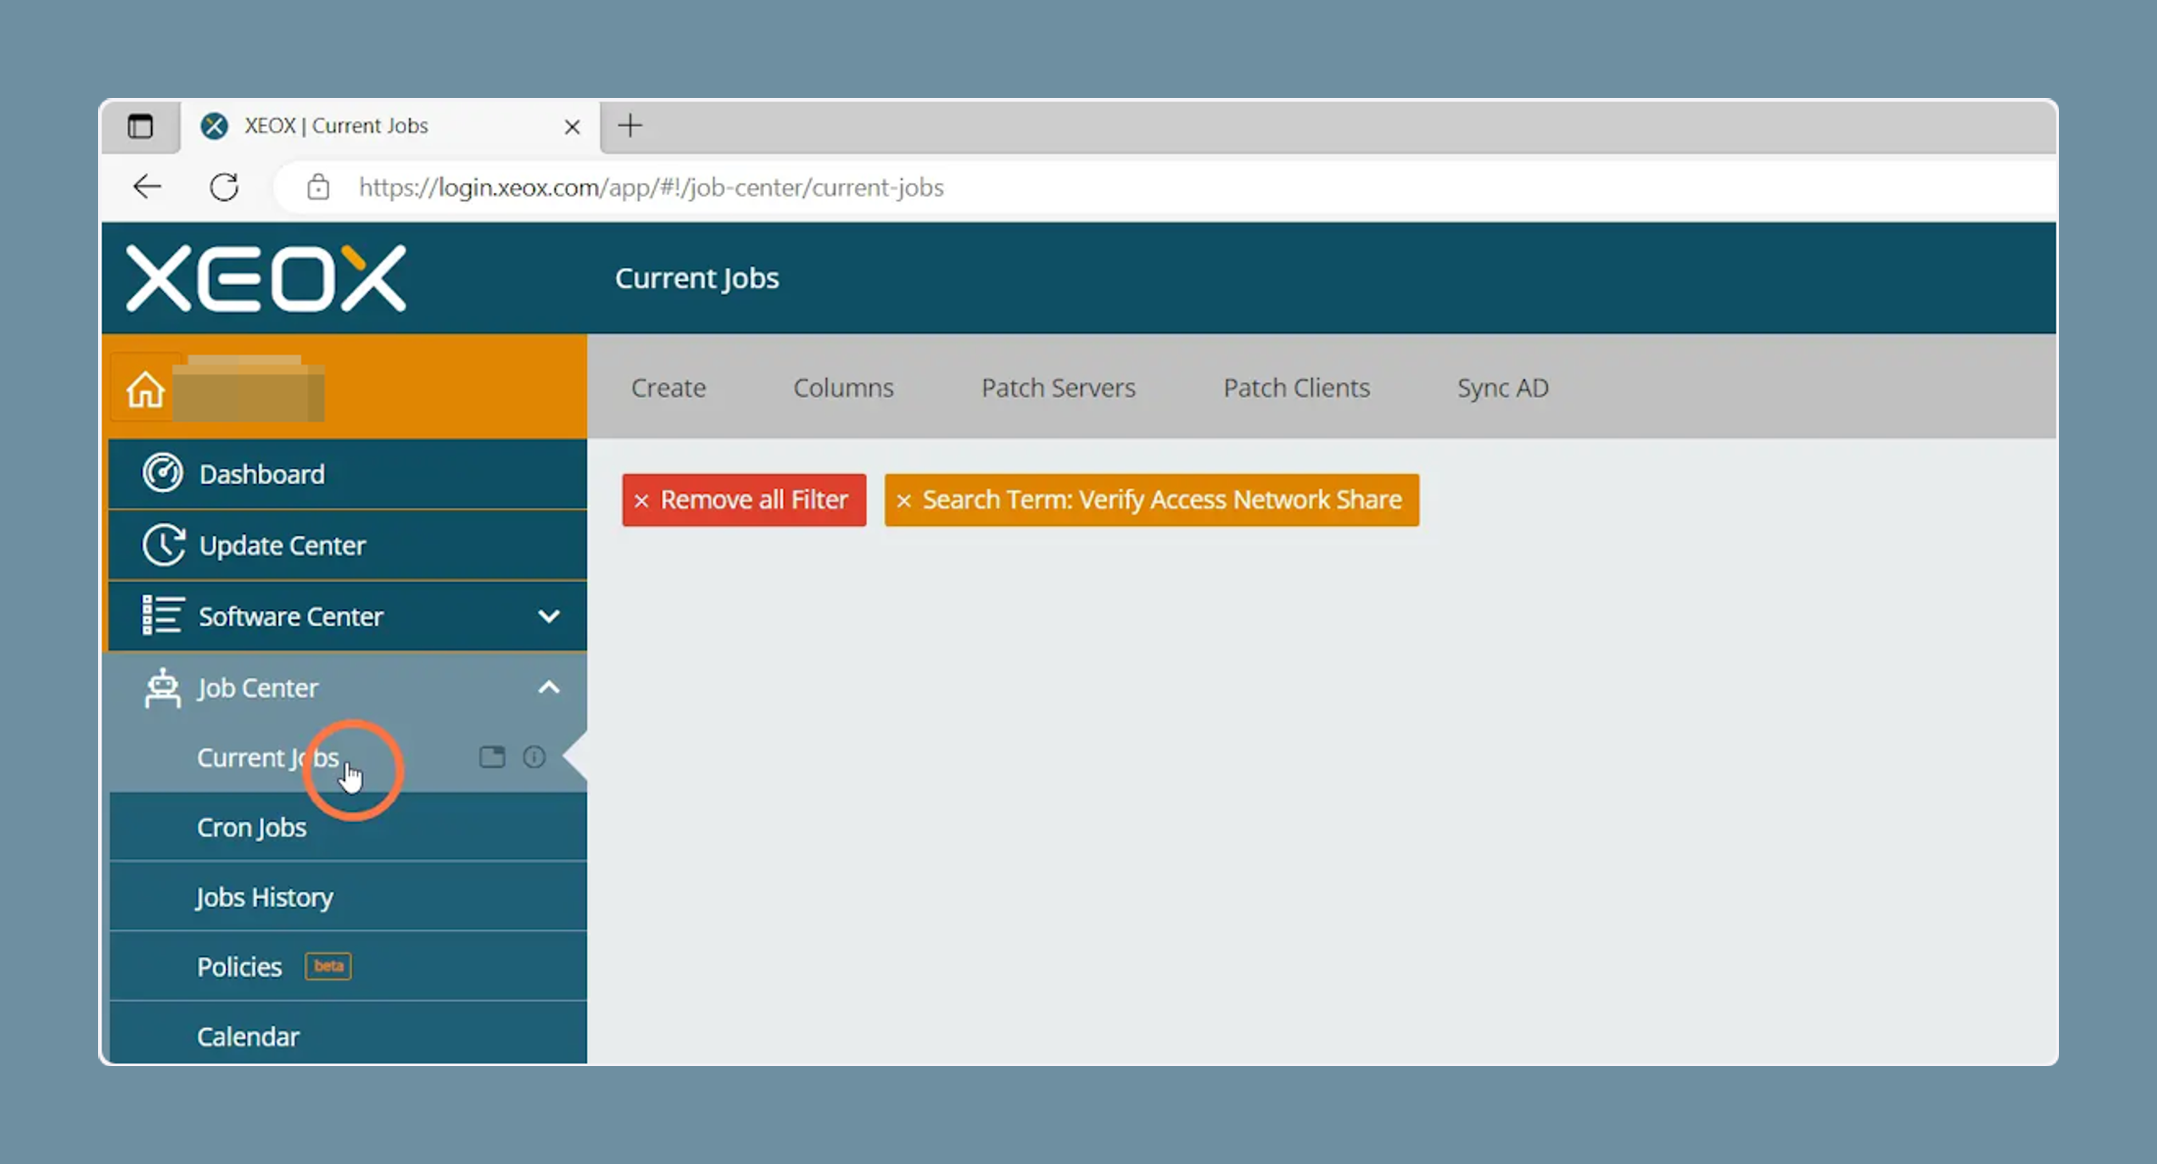2157x1164 pixels.
Task: Select the XEOX | Current Jobs browser tab
Action: pos(390,125)
